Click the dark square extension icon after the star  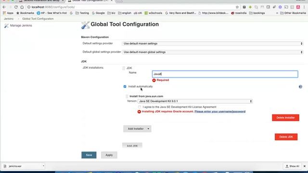tap(244, 7)
